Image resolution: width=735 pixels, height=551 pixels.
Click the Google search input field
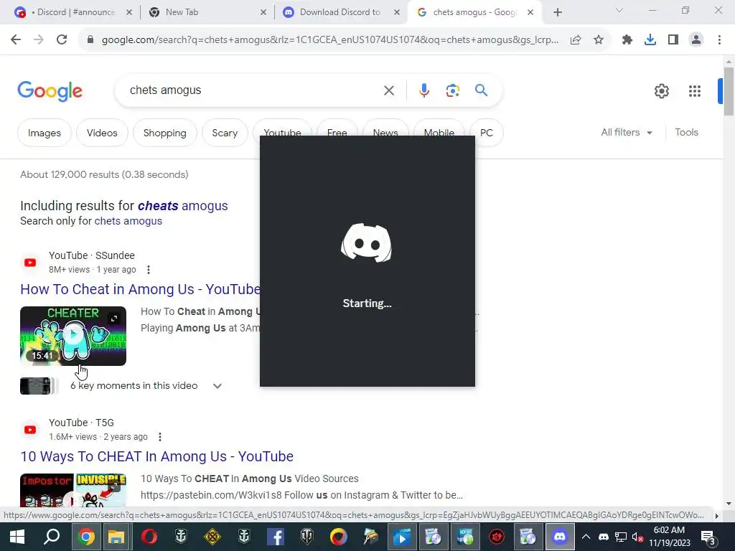click(253, 90)
